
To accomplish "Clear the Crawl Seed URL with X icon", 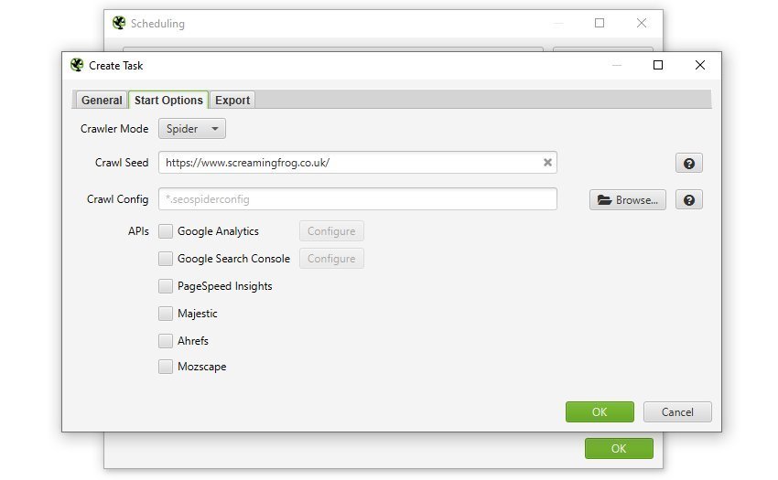I will click(x=547, y=163).
